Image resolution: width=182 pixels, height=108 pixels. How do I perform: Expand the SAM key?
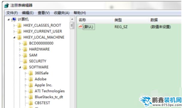point(20,55)
